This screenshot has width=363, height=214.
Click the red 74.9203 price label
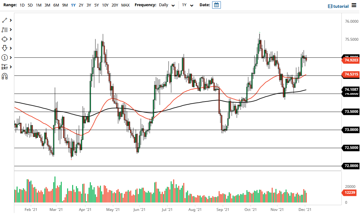click(x=350, y=60)
